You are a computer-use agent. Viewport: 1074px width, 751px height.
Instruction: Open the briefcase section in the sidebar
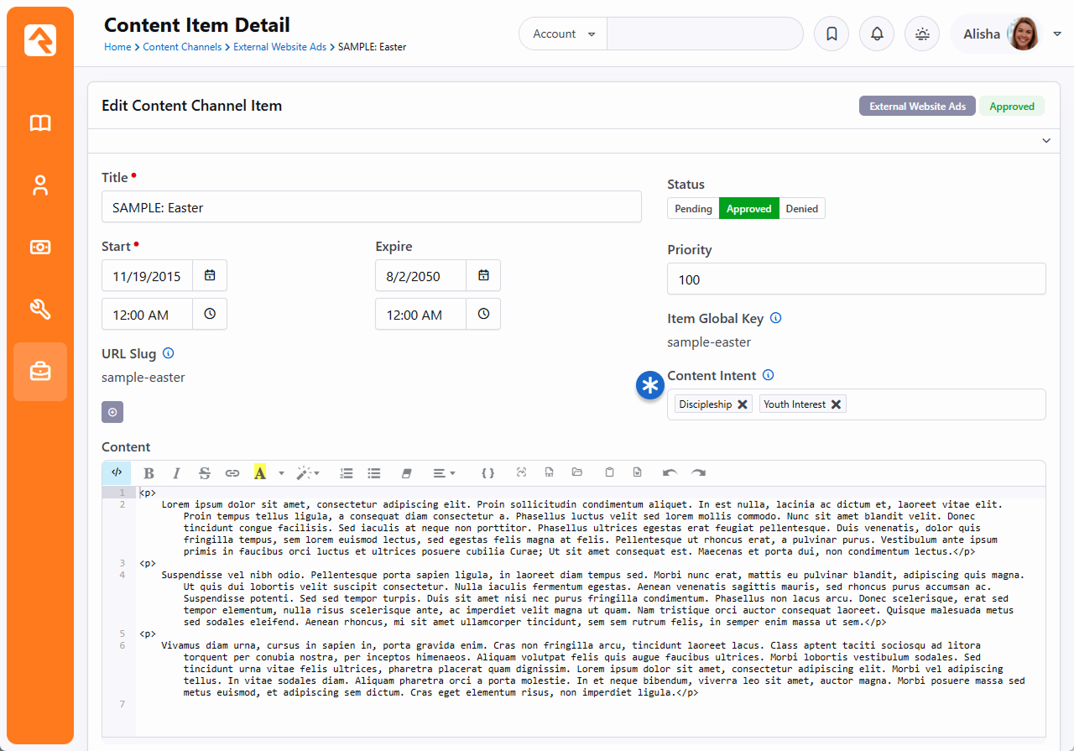point(40,371)
